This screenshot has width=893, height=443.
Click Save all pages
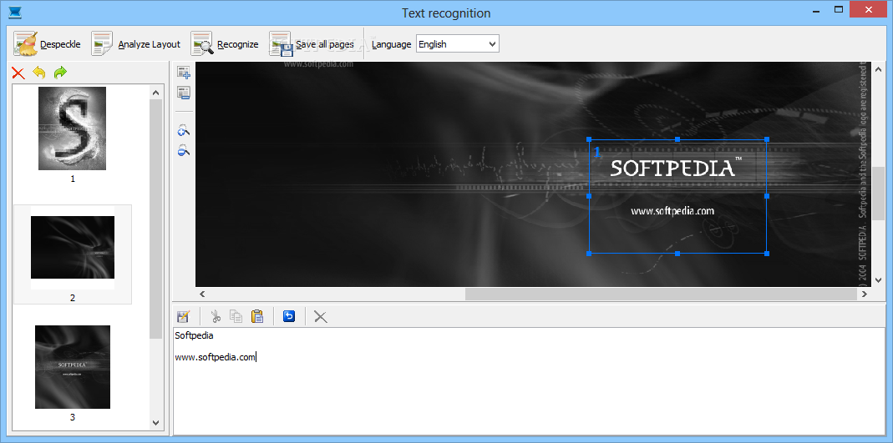(312, 44)
